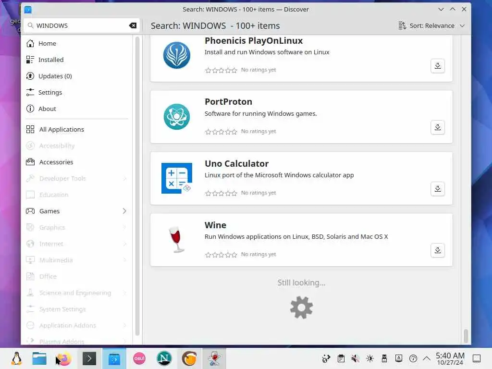Viewport: 492px width, 369px height.
Task: Clear the WINDOWS search text
Action: tap(133, 25)
